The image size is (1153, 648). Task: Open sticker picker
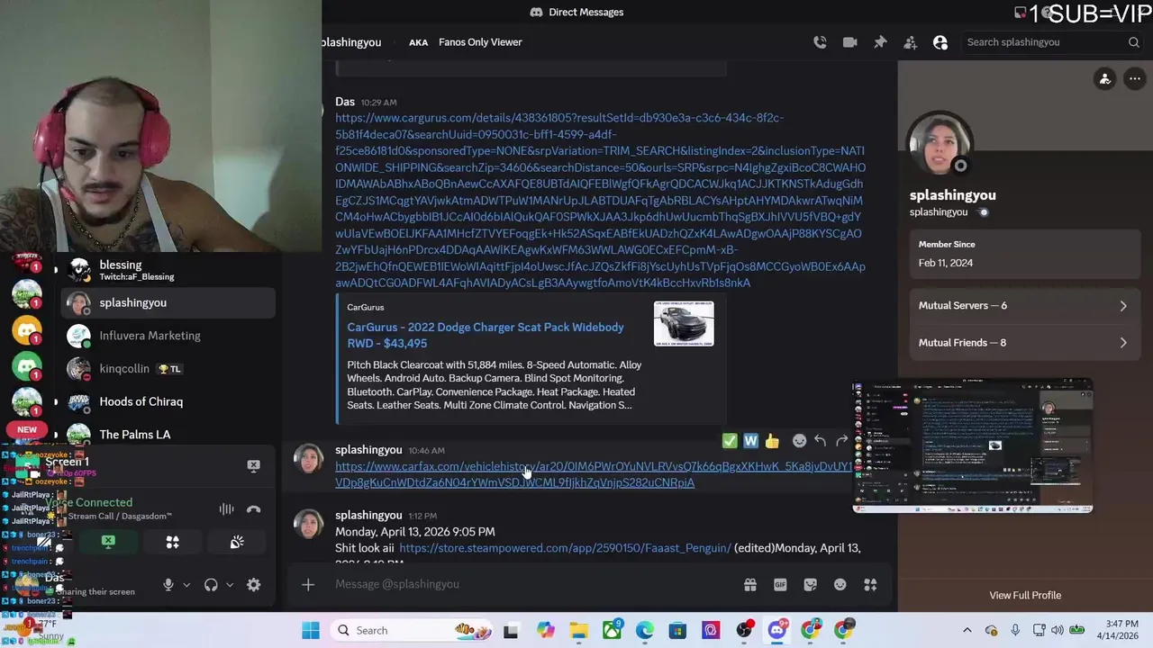(810, 585)
